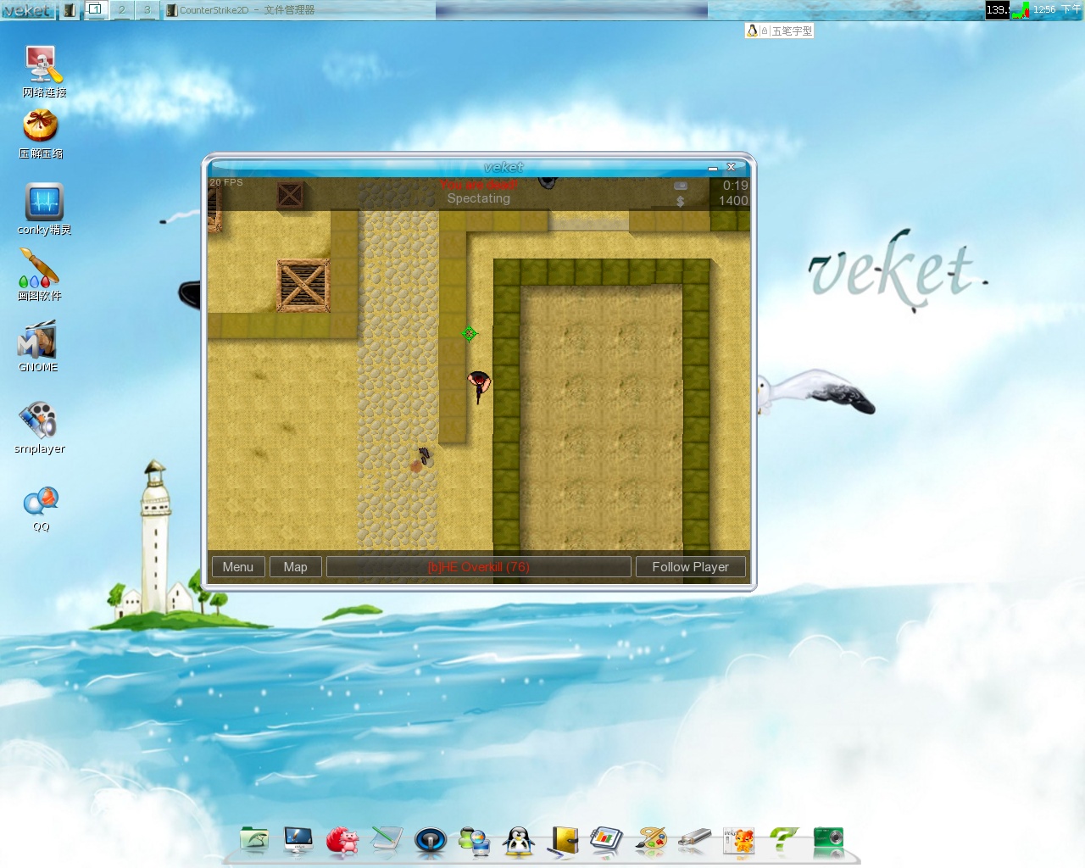The height and width of the screenshot is (868, 1085).
Task: Minimize the veket game window
Action: tap(713, 168)
